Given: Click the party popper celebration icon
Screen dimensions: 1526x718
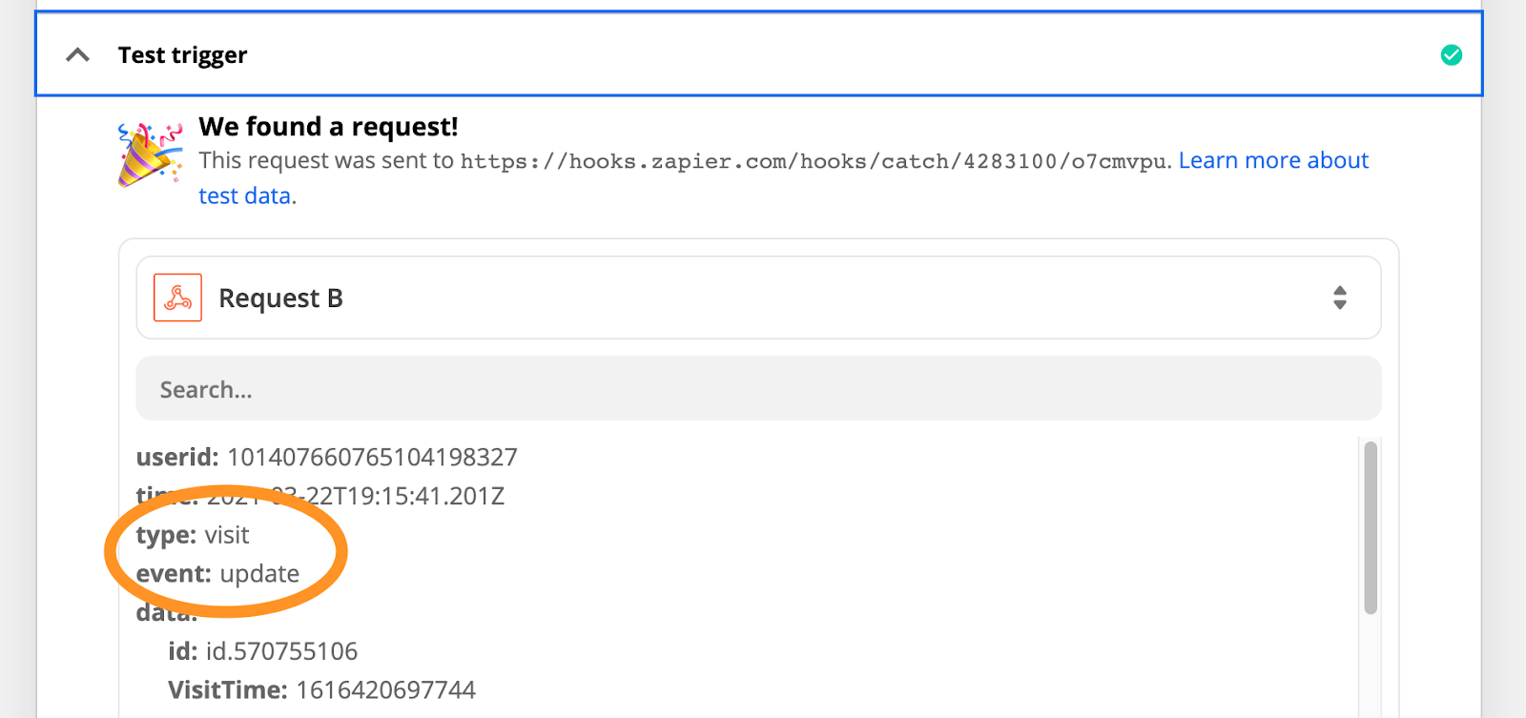Looking at the screenshot, I should tap(150, 154).
